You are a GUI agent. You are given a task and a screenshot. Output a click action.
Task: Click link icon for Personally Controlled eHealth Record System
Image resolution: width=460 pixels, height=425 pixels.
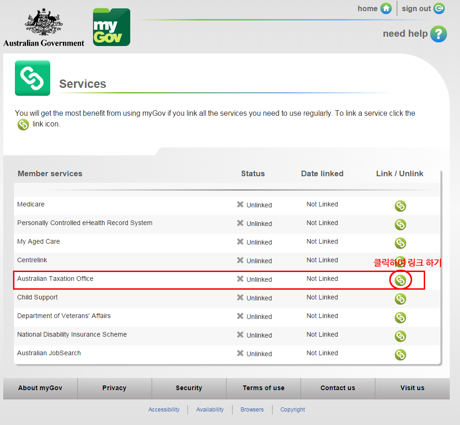(400, 225)
